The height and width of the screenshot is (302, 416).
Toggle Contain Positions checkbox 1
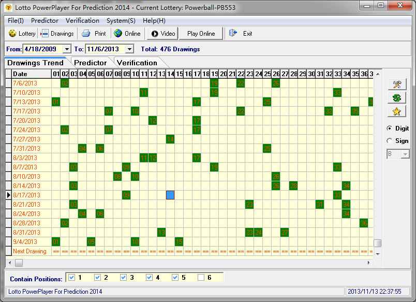[x=71, y=277]
